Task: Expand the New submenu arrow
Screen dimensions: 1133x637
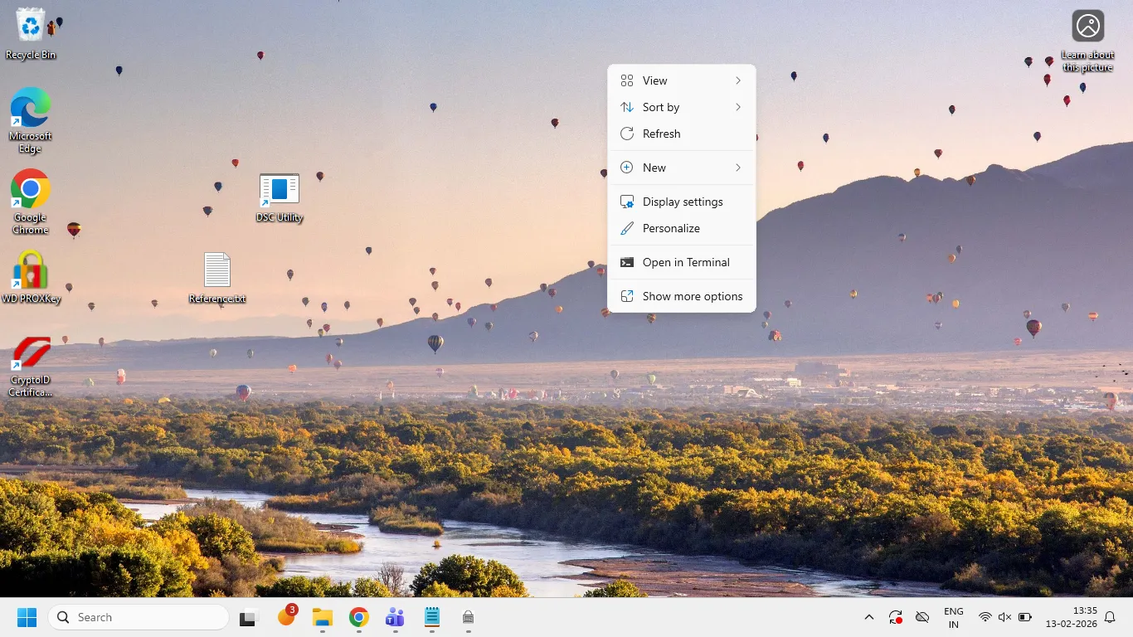Action: (x=737, y=168)
